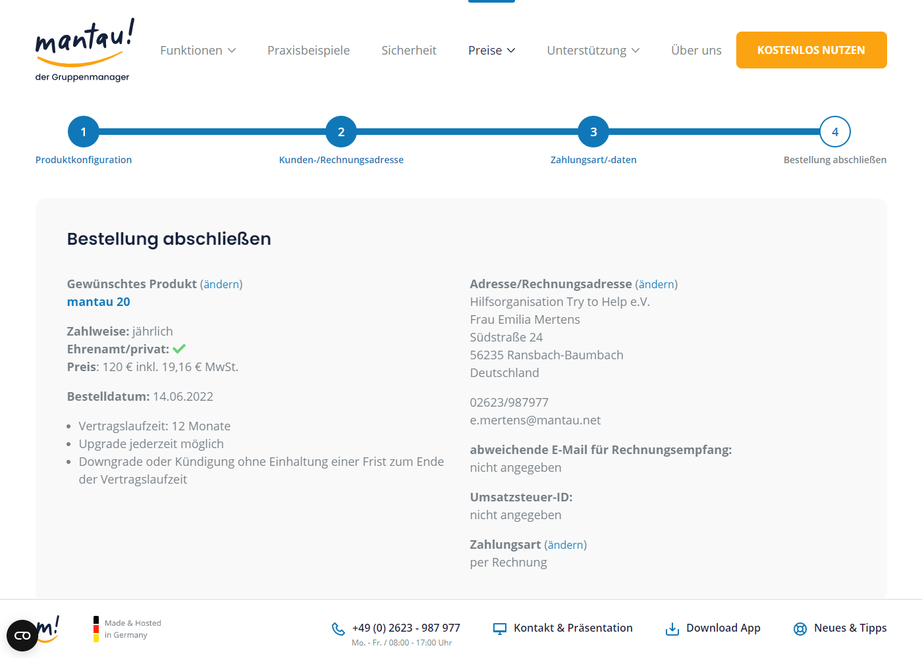Image resolution: width=922 pixels, height=658 pixels.
Task: Click the Hilfsorganisation Try to Help e.V. text
Action: pos(560,302)
